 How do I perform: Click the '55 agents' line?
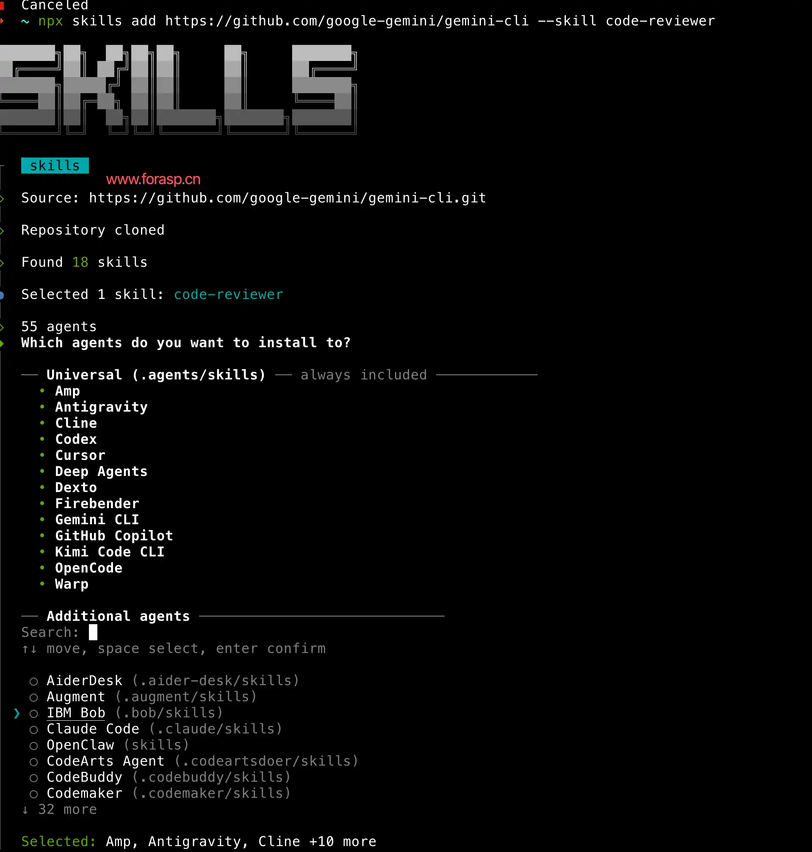click(x=59, y=326)
